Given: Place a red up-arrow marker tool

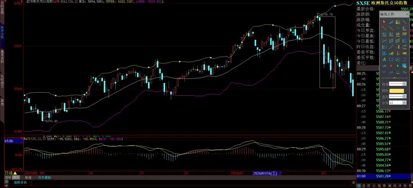Looking at the screenshot, I should (x=391, y=65).
